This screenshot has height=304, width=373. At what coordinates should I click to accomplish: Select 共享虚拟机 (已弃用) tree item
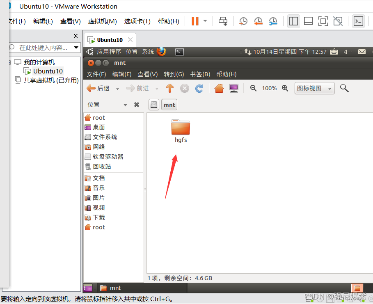[51, 80]
